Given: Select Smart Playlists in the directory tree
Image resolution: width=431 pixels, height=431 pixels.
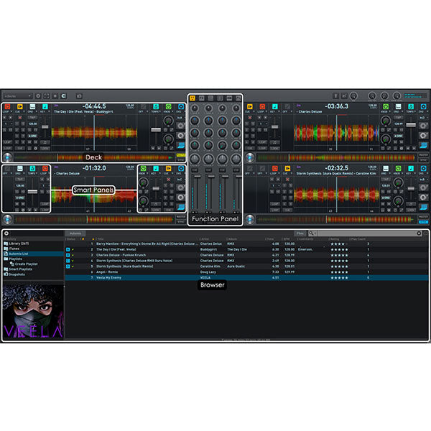Looking at the screenshot, I should click(20, 269).
